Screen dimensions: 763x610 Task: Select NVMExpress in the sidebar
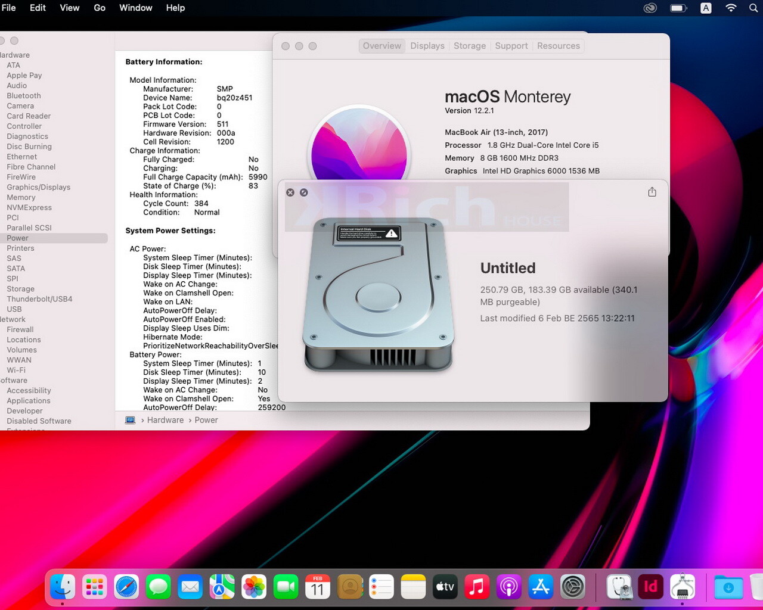click(29, 208)
